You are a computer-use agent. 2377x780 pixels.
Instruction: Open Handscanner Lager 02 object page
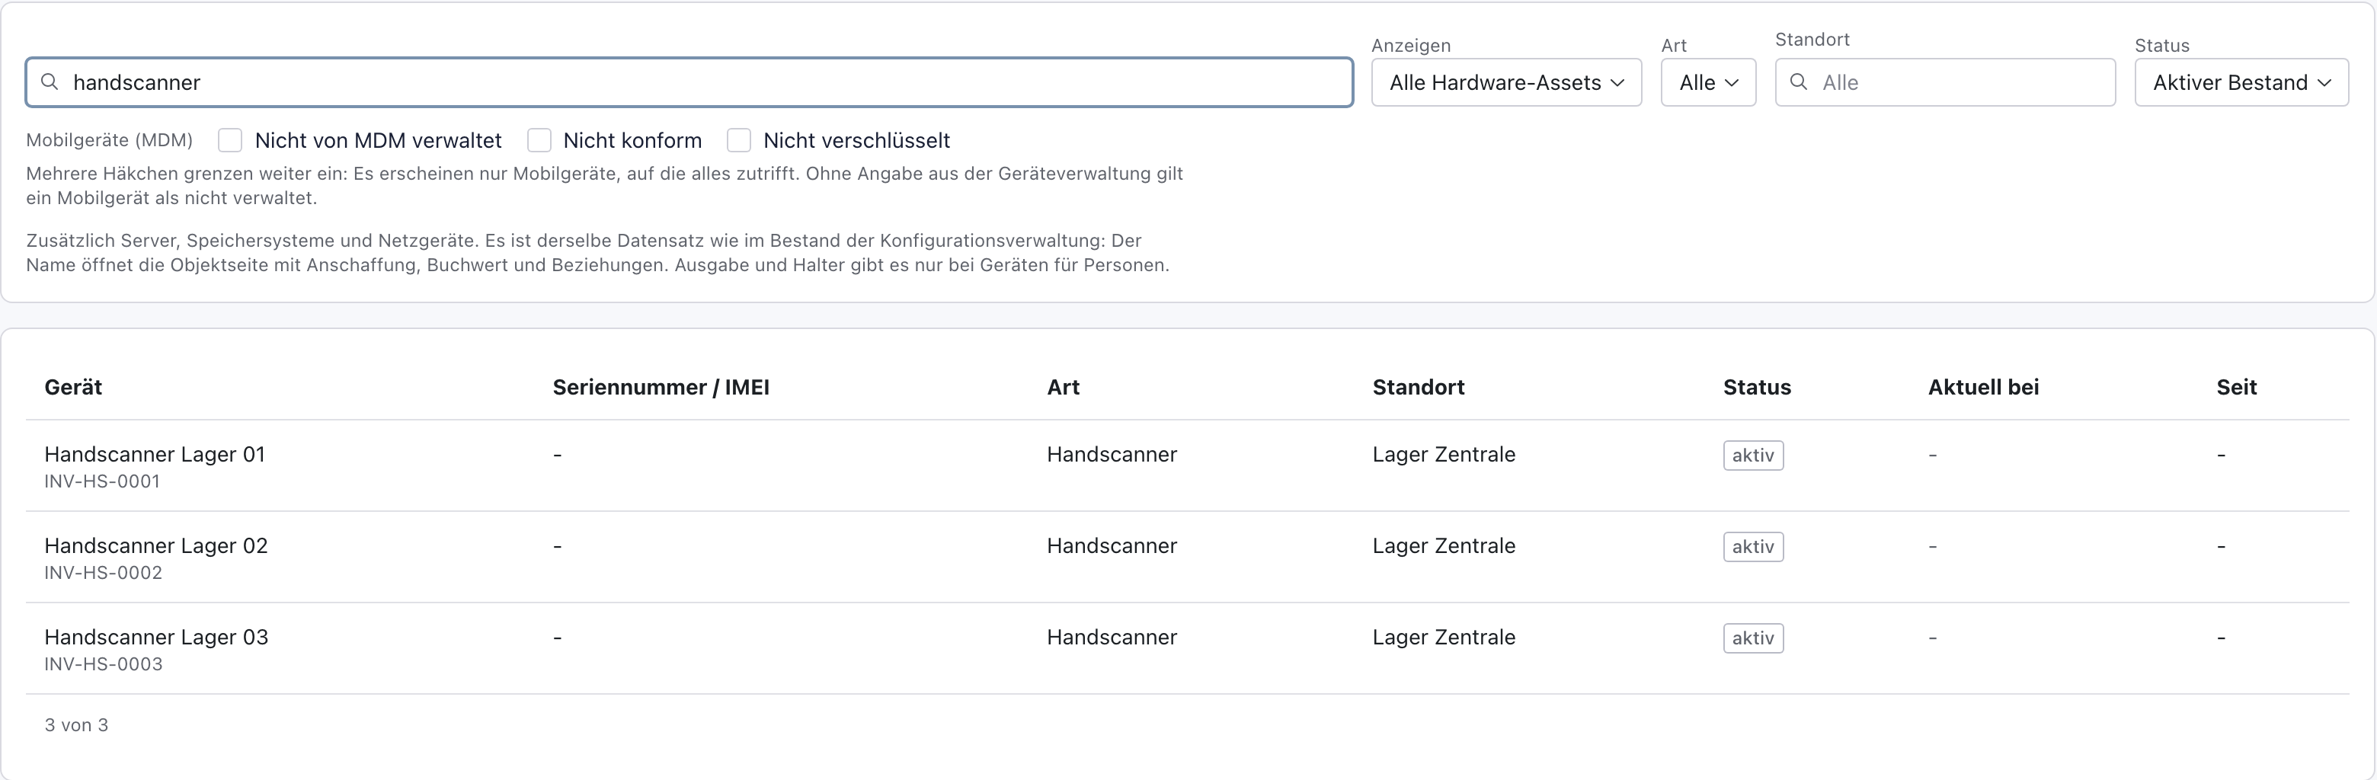[x=156, y=545]
